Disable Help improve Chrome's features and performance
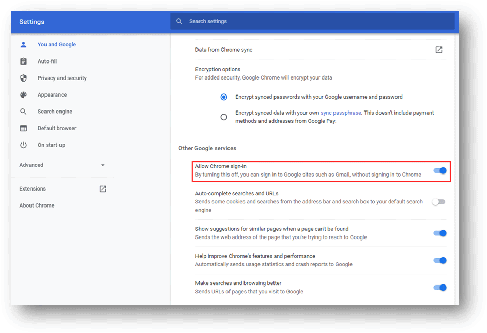487x333 pixels. (x=440, y=260)
